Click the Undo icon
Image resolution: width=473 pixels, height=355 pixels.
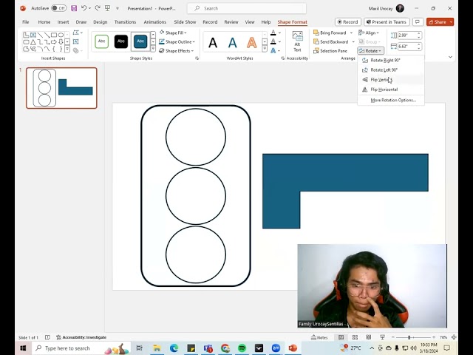click(84, 8)
